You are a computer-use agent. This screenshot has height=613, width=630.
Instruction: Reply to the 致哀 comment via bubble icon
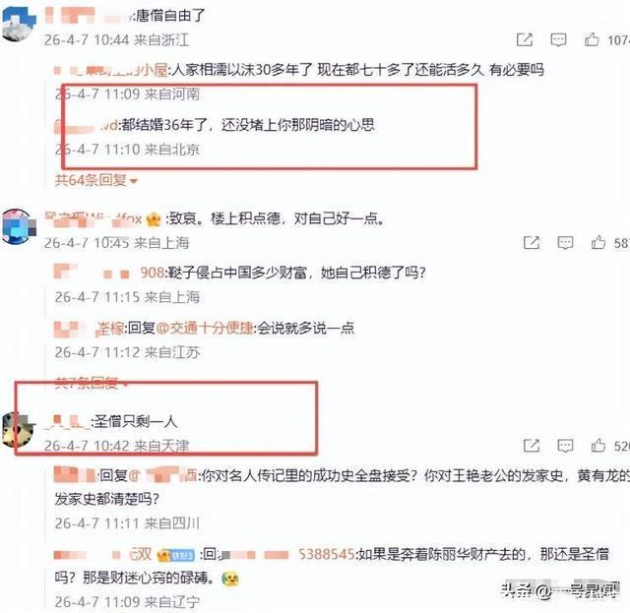coord(565,243)
